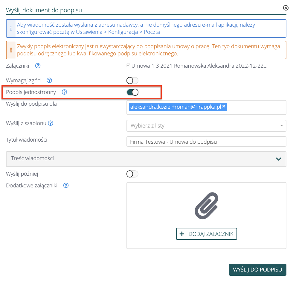Image resolution: width=293 pixels, height=282 pixels.
Task: Click help icon next to Załączniki
Action: 38,66
